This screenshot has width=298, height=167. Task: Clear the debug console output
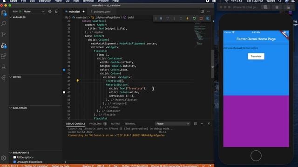[x=196, y=124]
